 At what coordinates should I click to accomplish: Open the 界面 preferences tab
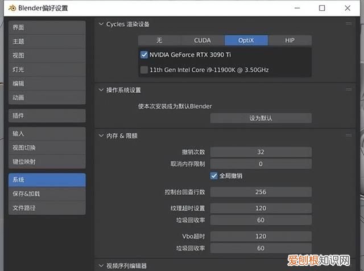point(47,28)
